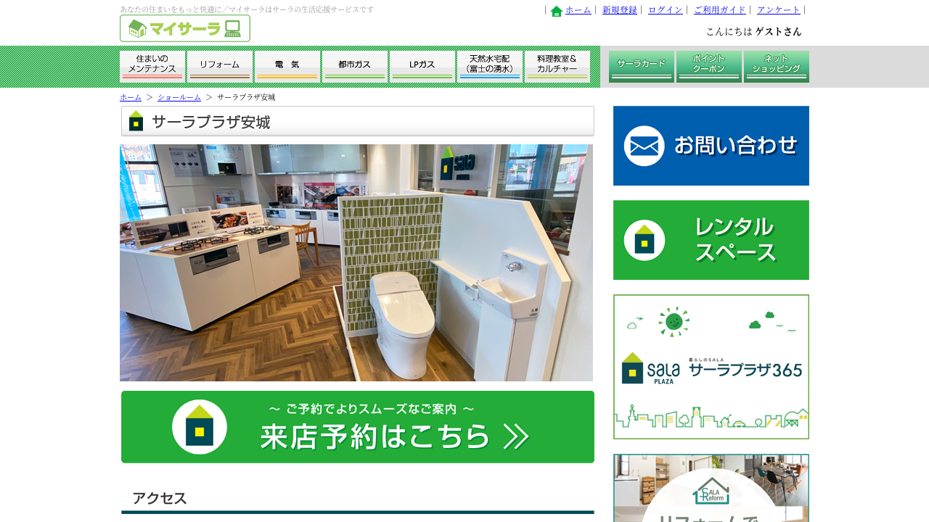The image size is (929, 522).
Task: Open the サーラプラザ365 banner
Action: [711, 367]
